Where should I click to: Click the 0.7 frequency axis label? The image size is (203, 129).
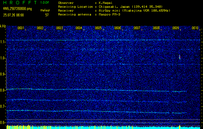click(x=3, y=106)
